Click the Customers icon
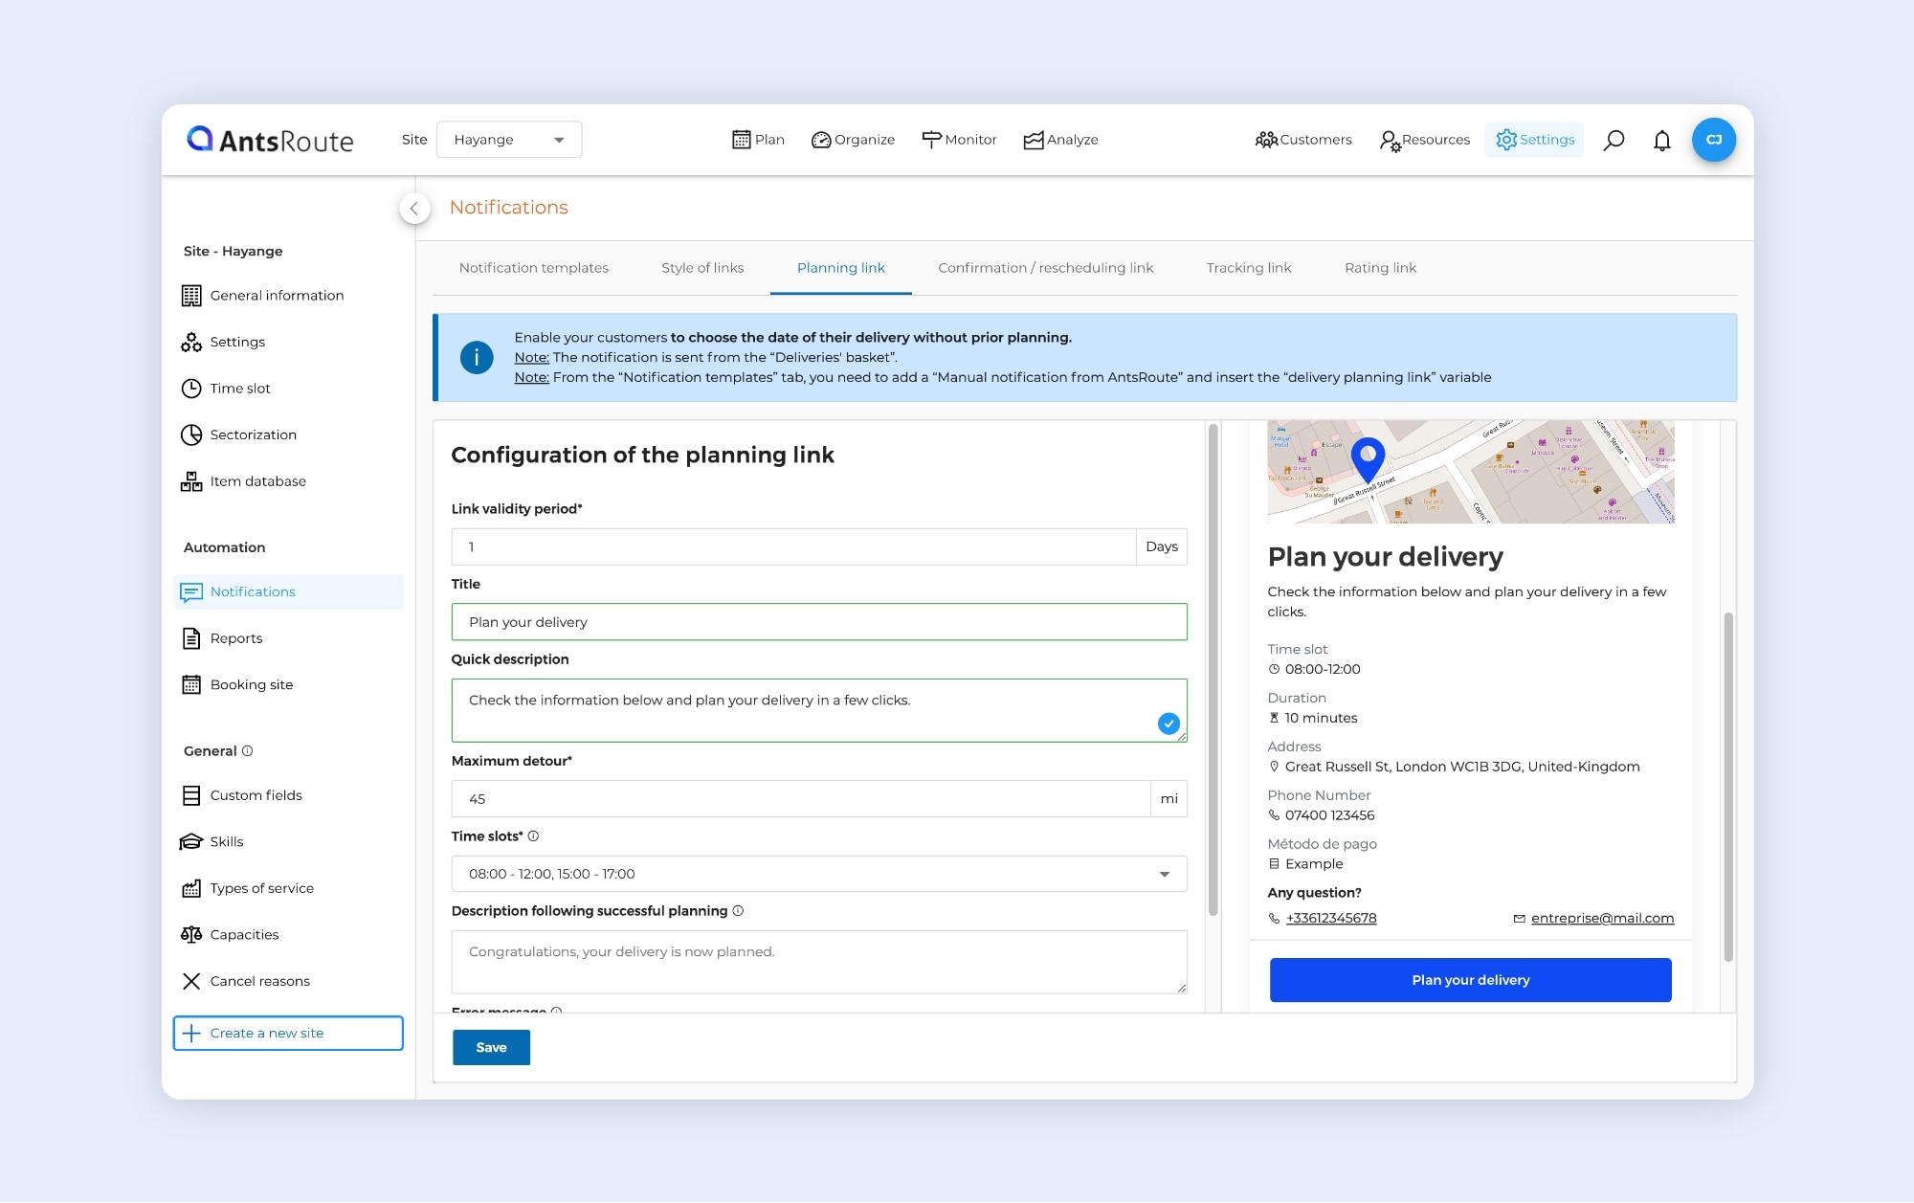 pos(1266,140)
